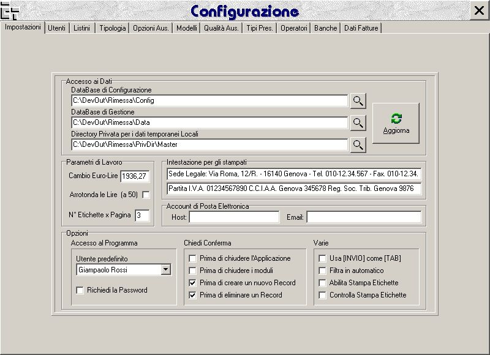Switch to the Utenti tab
The width and height of the screenshot is (490, 355).
56,28
